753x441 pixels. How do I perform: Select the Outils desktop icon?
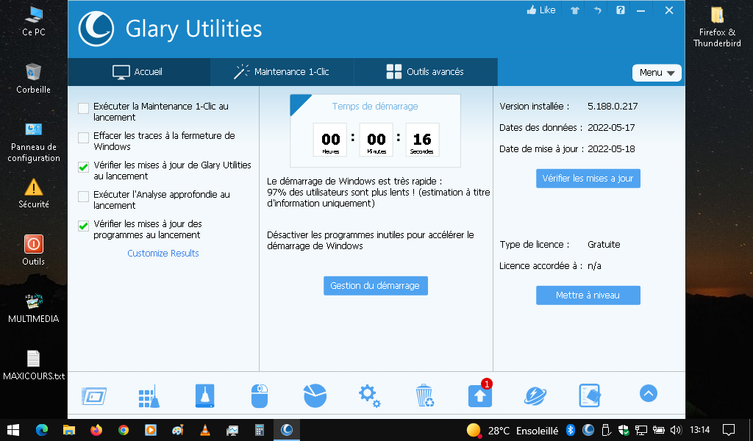tap(34, 250)
